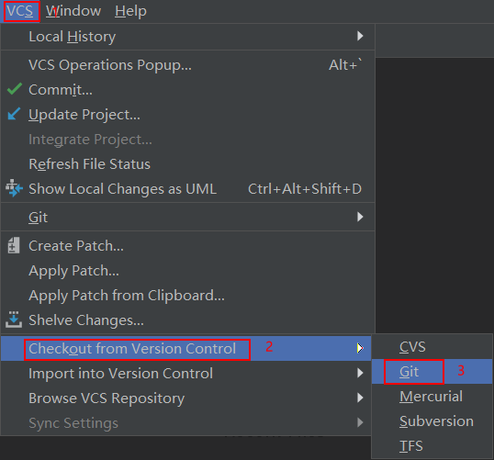Choose Mercurial from checkout submenu
Viewport: 494px width, 460px height.
[x=432, y=397]
